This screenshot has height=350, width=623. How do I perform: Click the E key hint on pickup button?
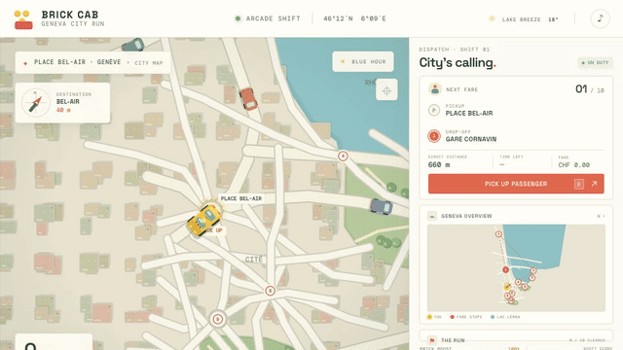click(579, 184)
